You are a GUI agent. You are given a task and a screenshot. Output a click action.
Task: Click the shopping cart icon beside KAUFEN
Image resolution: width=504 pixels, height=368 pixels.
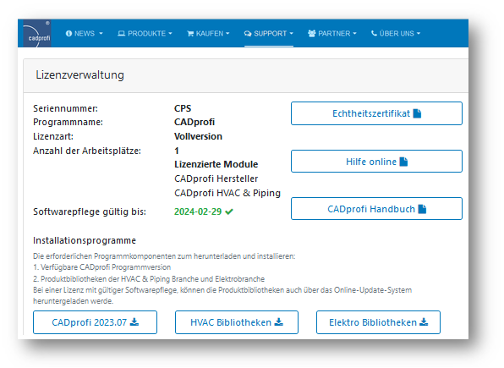(190, 34)
